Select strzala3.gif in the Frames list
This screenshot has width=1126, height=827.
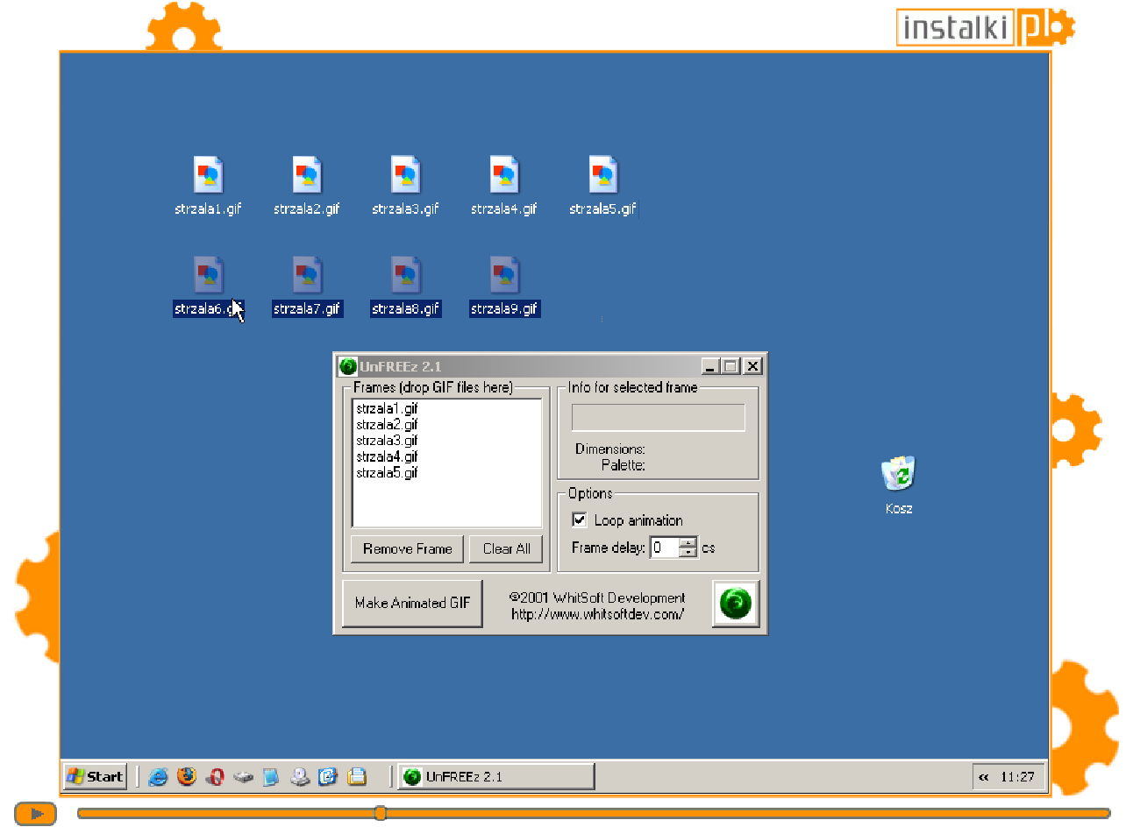(x=387, y=441)
